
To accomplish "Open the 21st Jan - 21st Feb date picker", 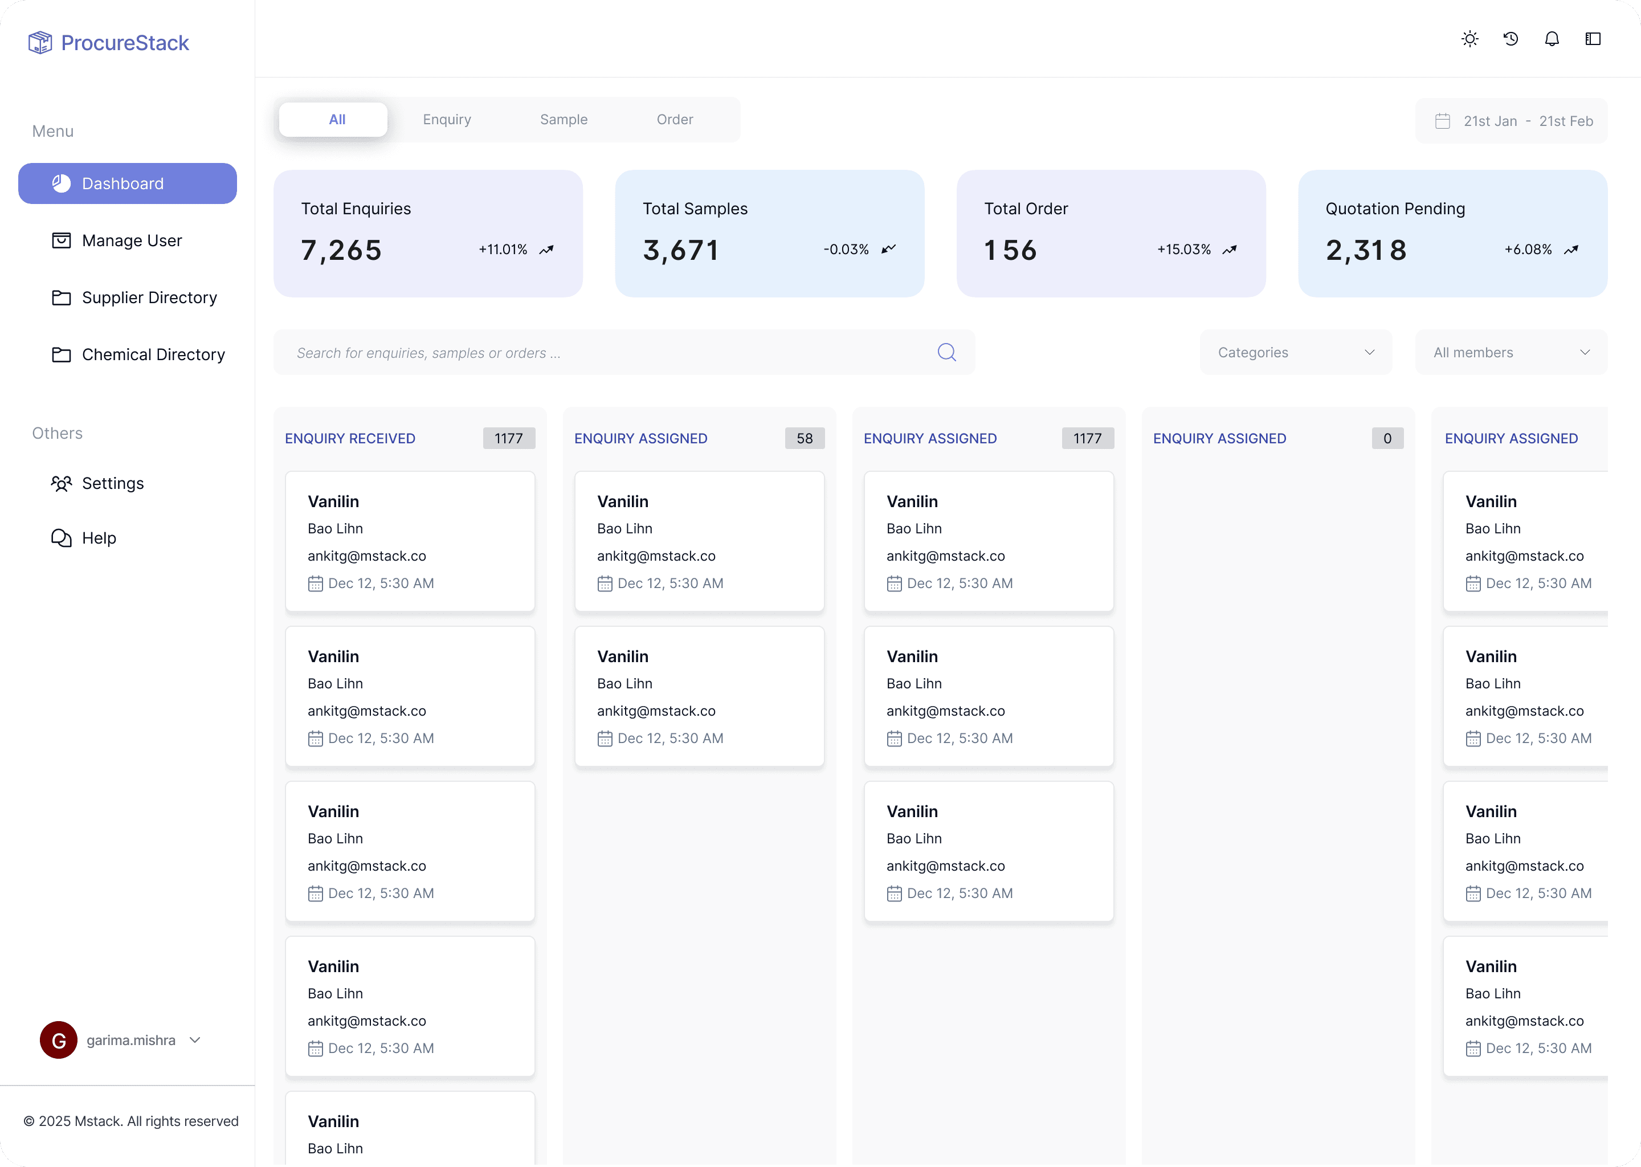I will [1512, 121].
